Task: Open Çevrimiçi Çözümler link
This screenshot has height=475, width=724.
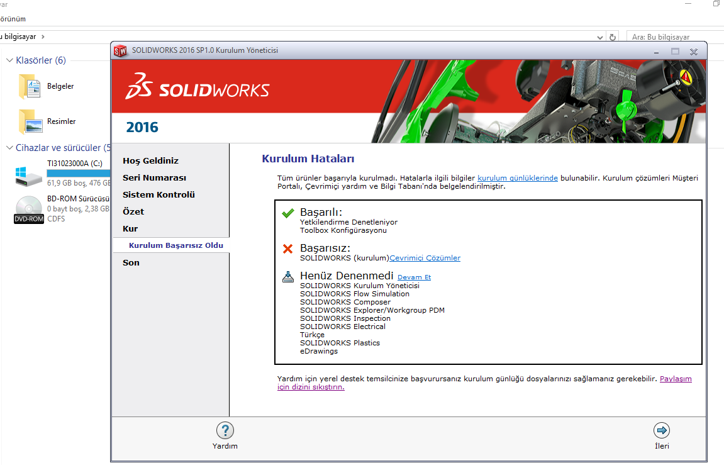Action: (425, 257)
